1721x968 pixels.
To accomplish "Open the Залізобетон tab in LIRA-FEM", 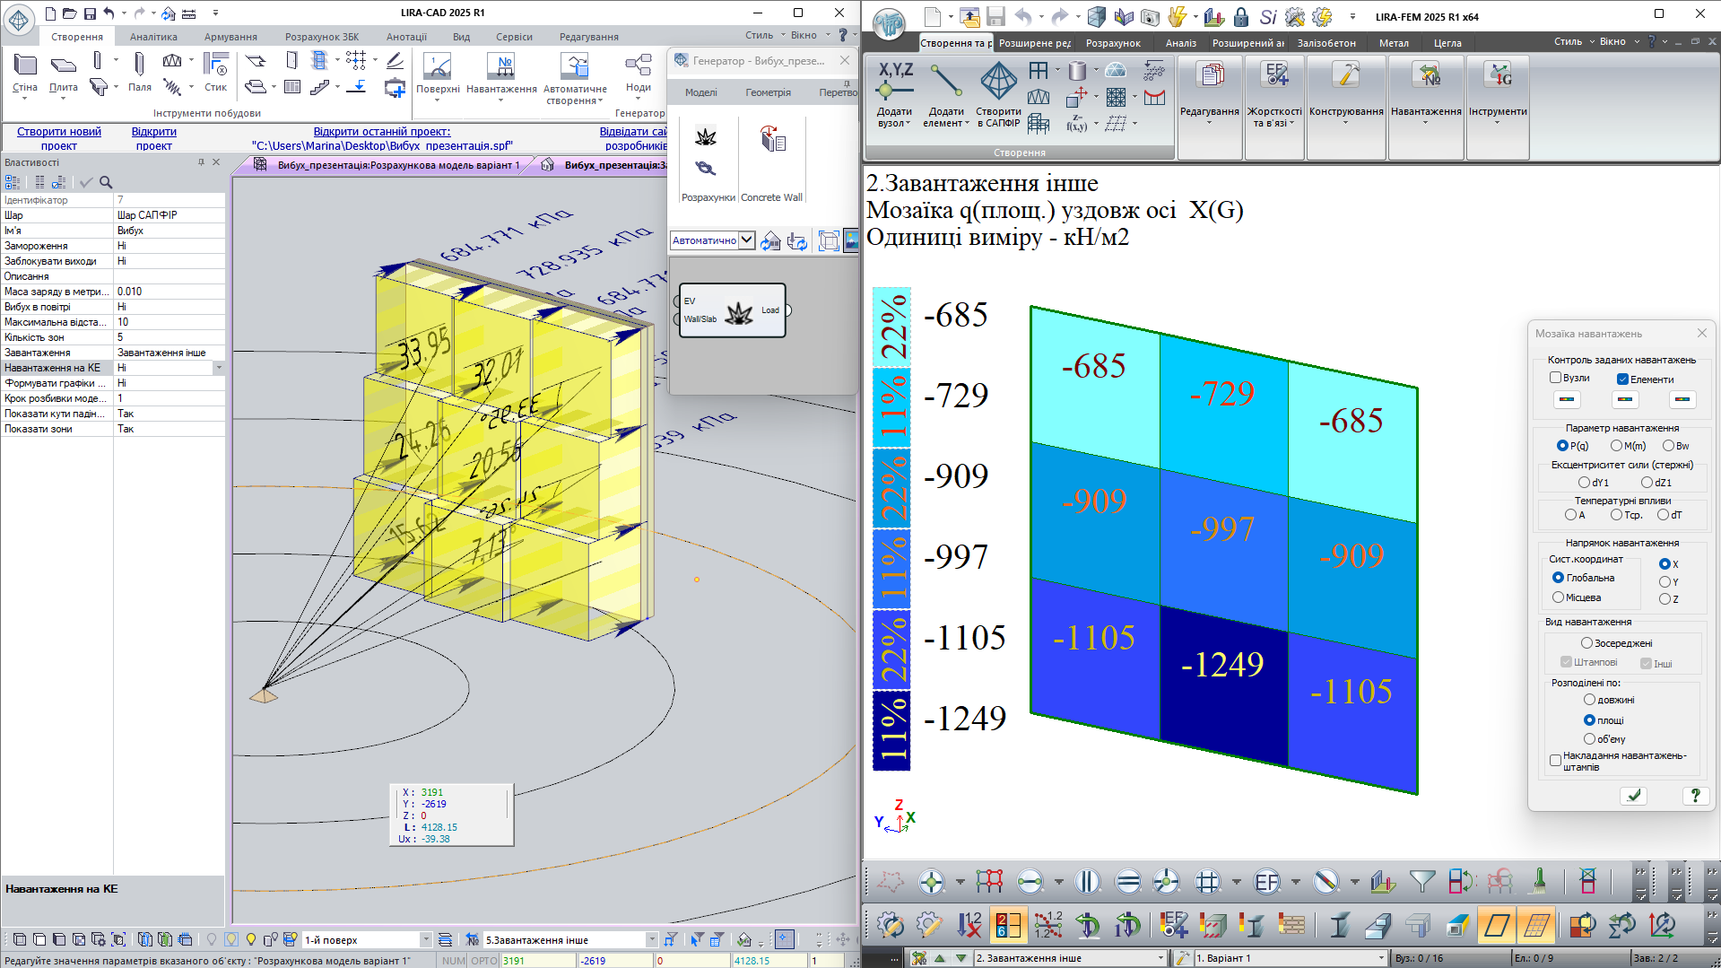I will click(1326, 43).
